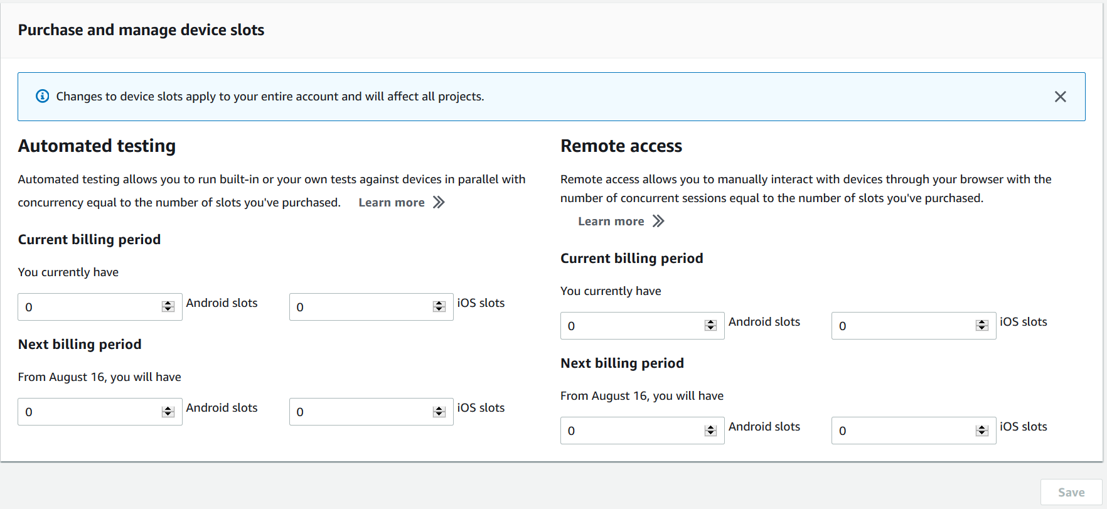
Task: Click double-chevron icon beside Automated testing Learn more
Action: [439, 202]
